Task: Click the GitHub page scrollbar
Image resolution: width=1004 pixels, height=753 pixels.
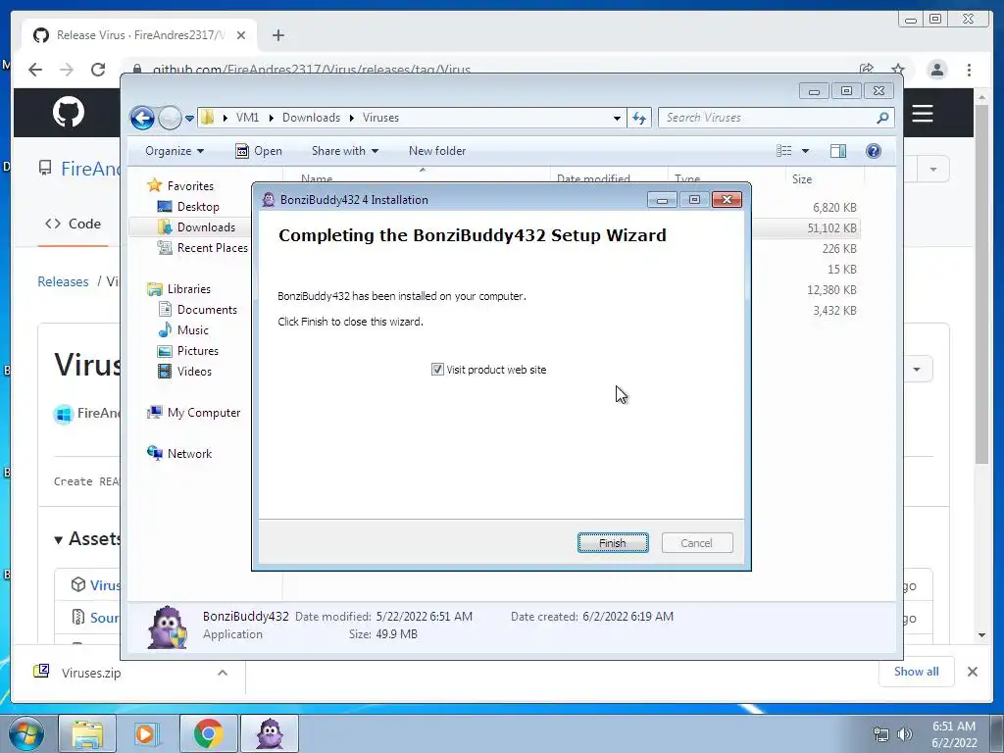Action: click(x=981, y=283)
